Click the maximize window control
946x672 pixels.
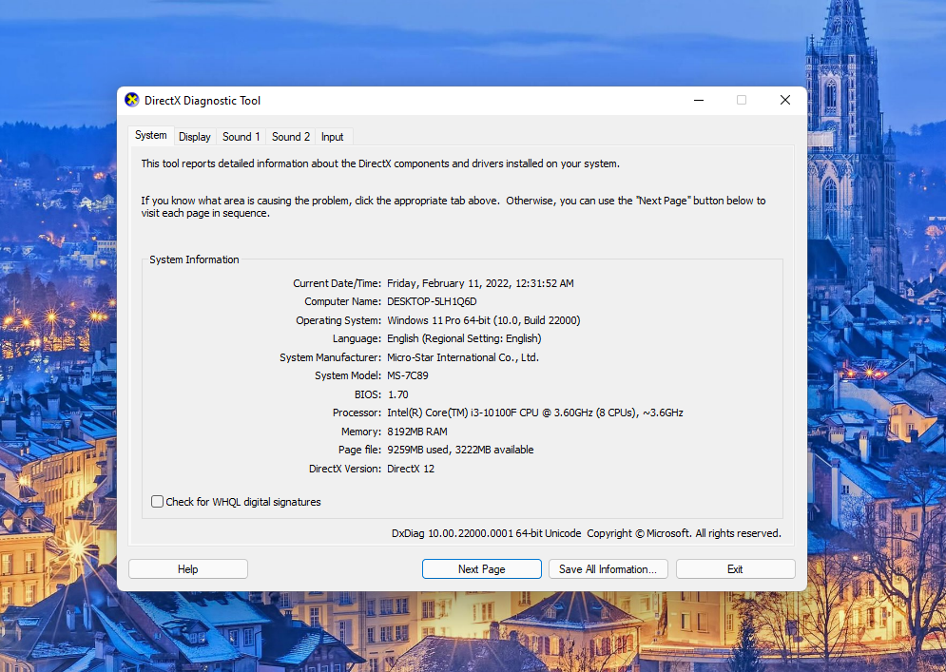click(x=742, y=100)
